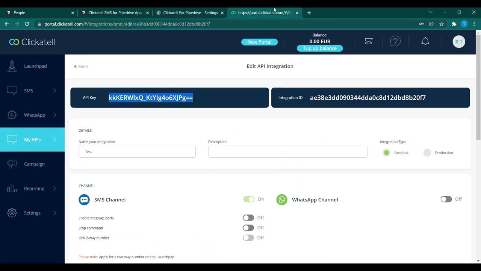The image size is (481, 271).
Task: Open My APIs menu item
Action: [32, 140]
